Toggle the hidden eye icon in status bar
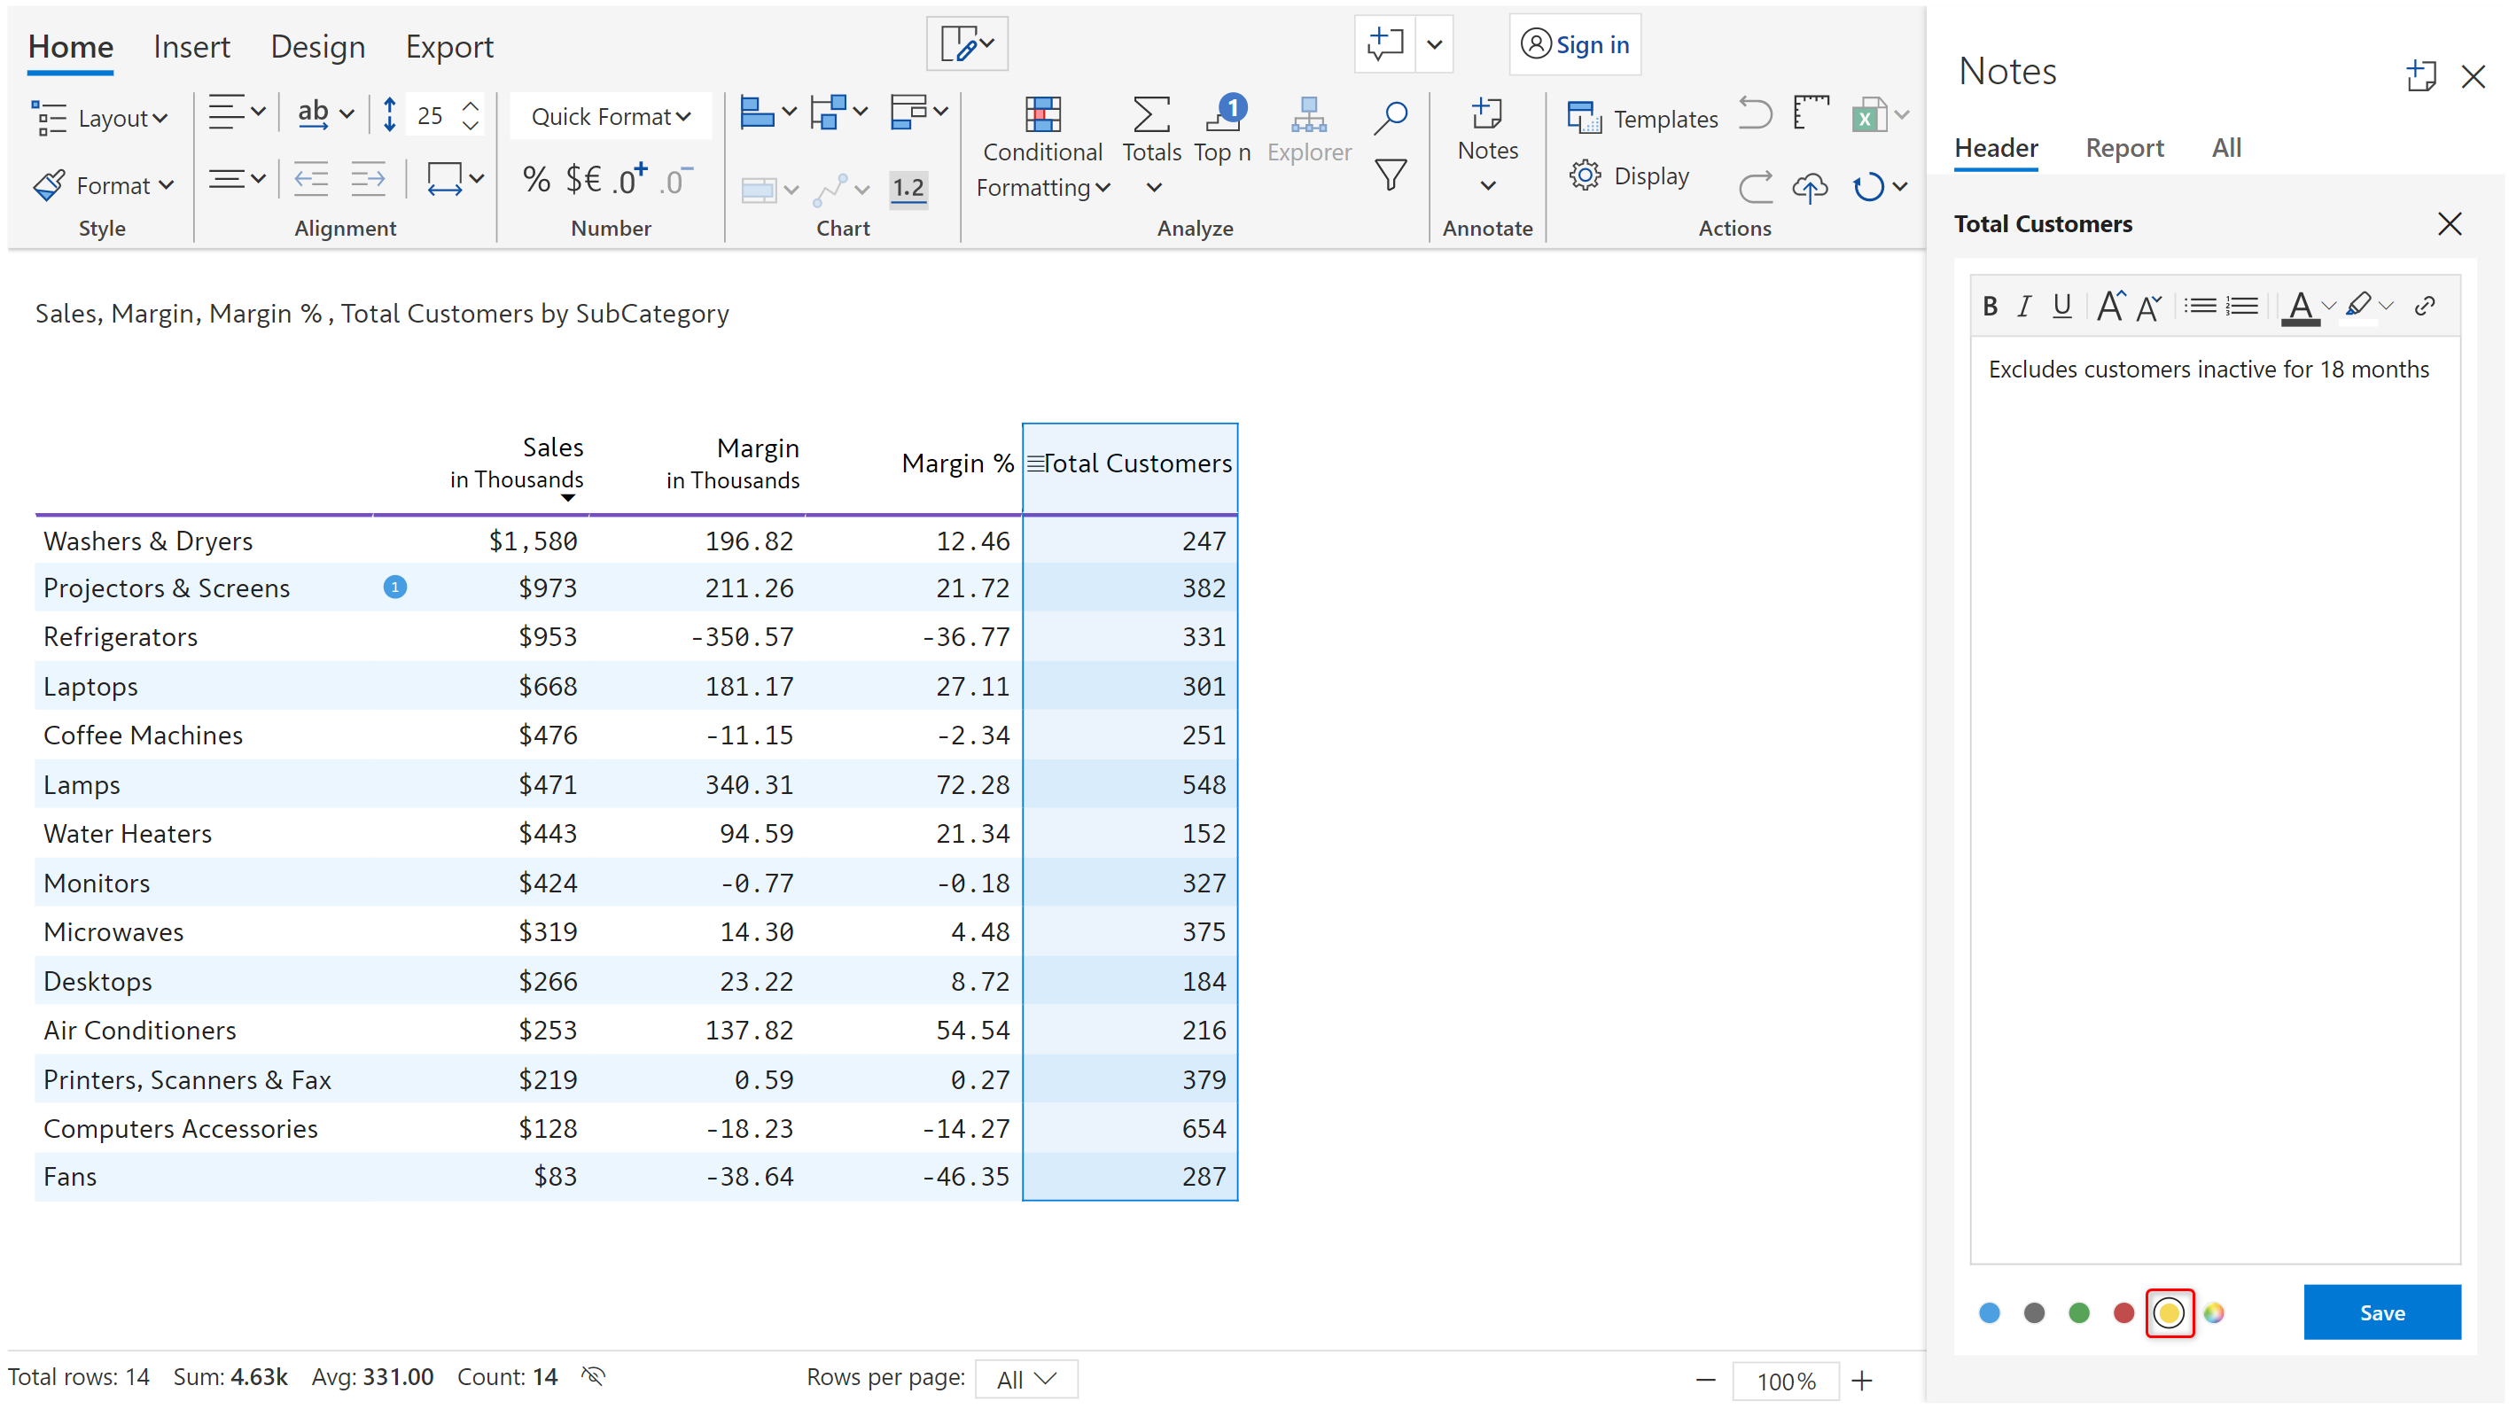 pyautogui.click(x=593, y=1376)
